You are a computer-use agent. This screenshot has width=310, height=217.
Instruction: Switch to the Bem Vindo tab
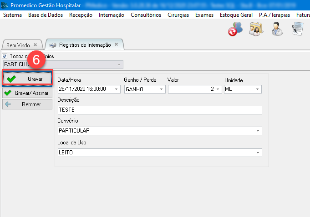pos(18,45)
